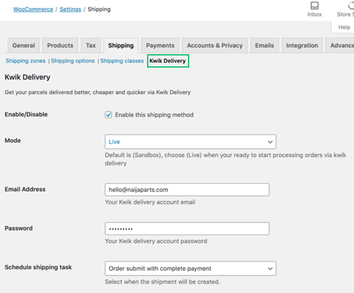Go to the Payments tab

point(160,46)
